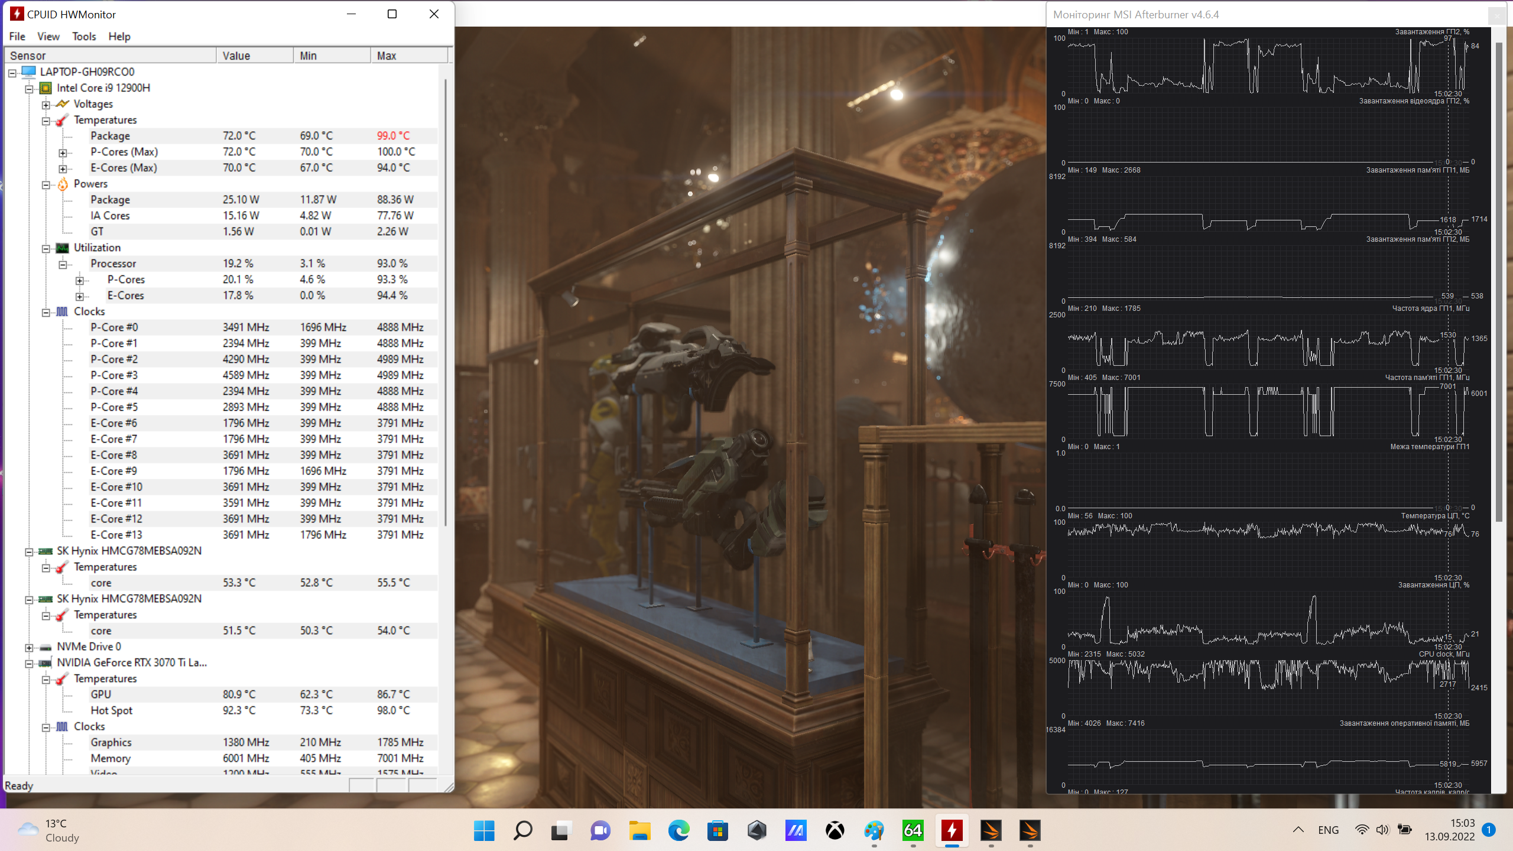Open the Microsoft Store taskbar icon

click(717, 831)
